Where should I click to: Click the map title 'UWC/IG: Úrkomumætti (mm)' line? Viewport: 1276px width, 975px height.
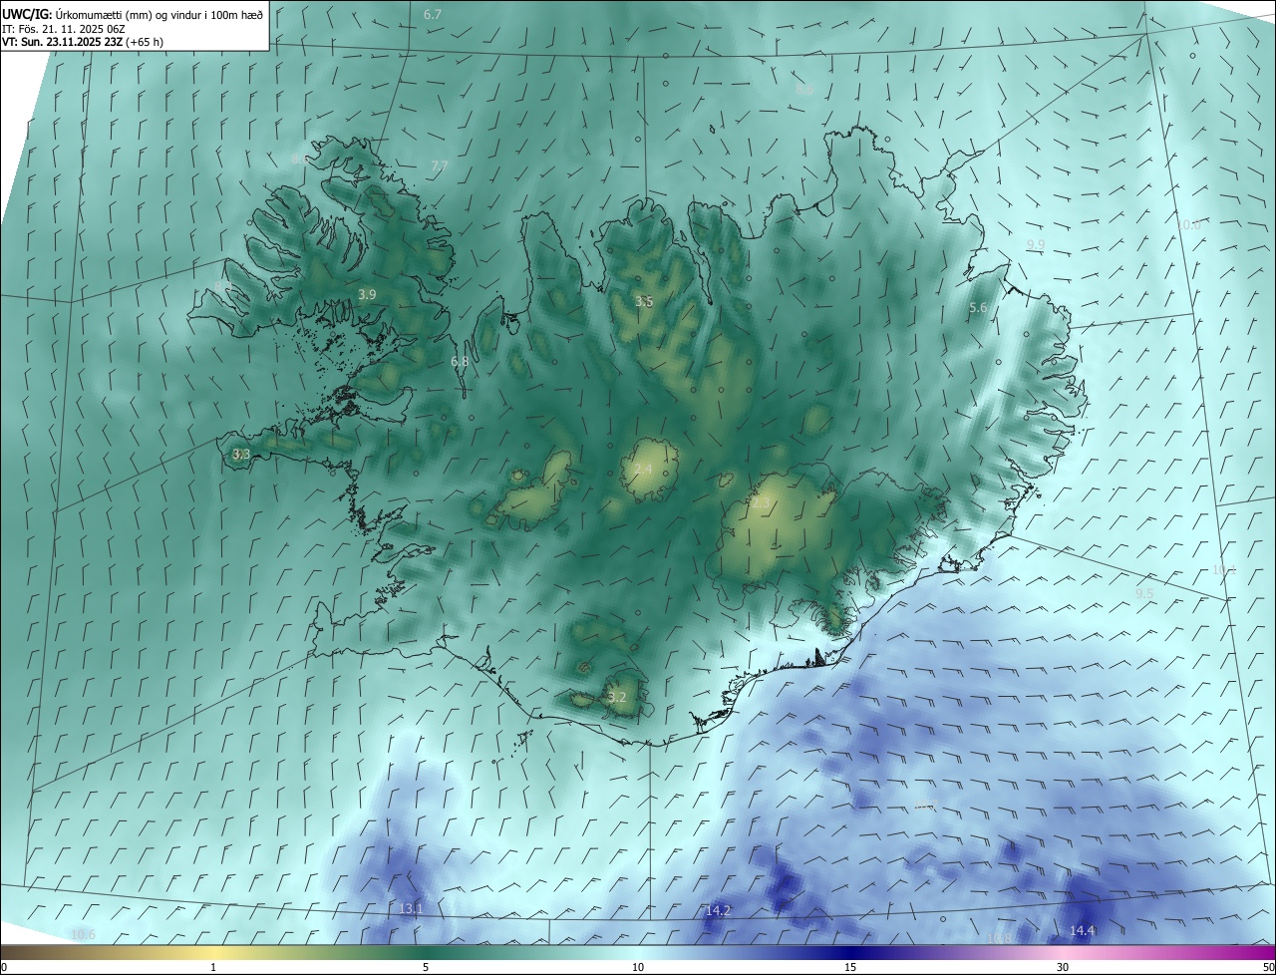point(132,14)
